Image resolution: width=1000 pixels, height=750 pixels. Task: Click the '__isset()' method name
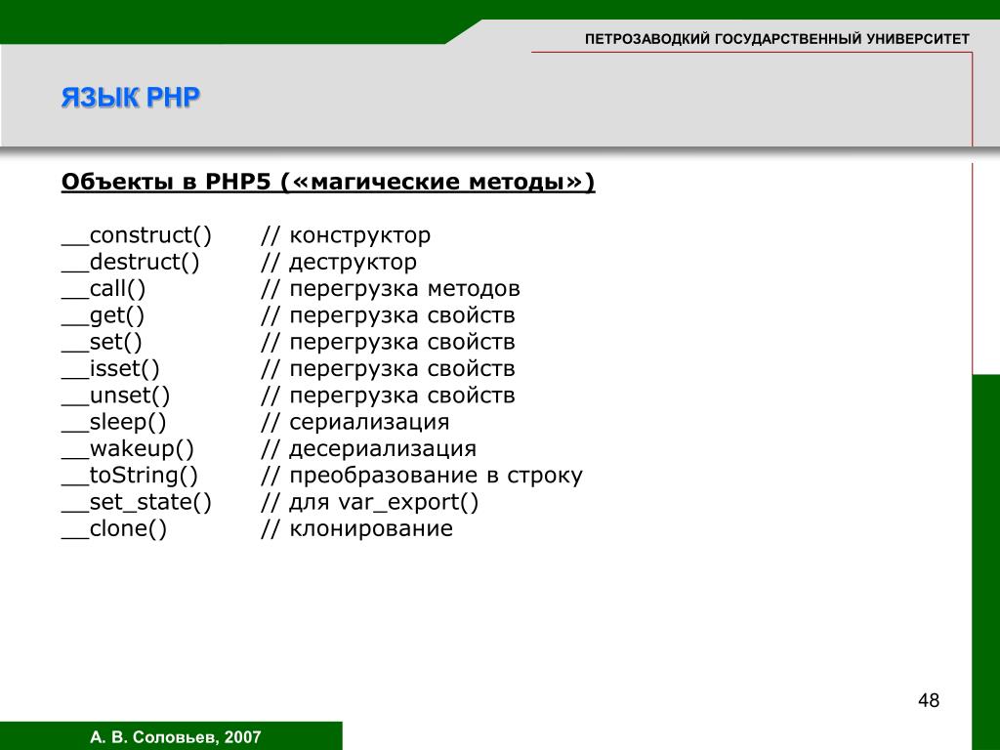click(x=110, y=369)
